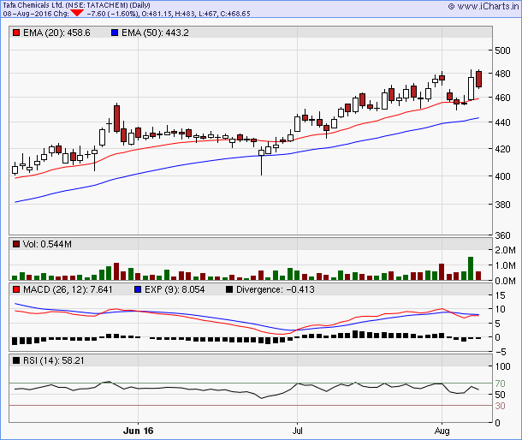Click the blue EMA (50) legend swatch
Image resolution: width=522 pixels, height=440 pixels.
(x=115, y=33)
